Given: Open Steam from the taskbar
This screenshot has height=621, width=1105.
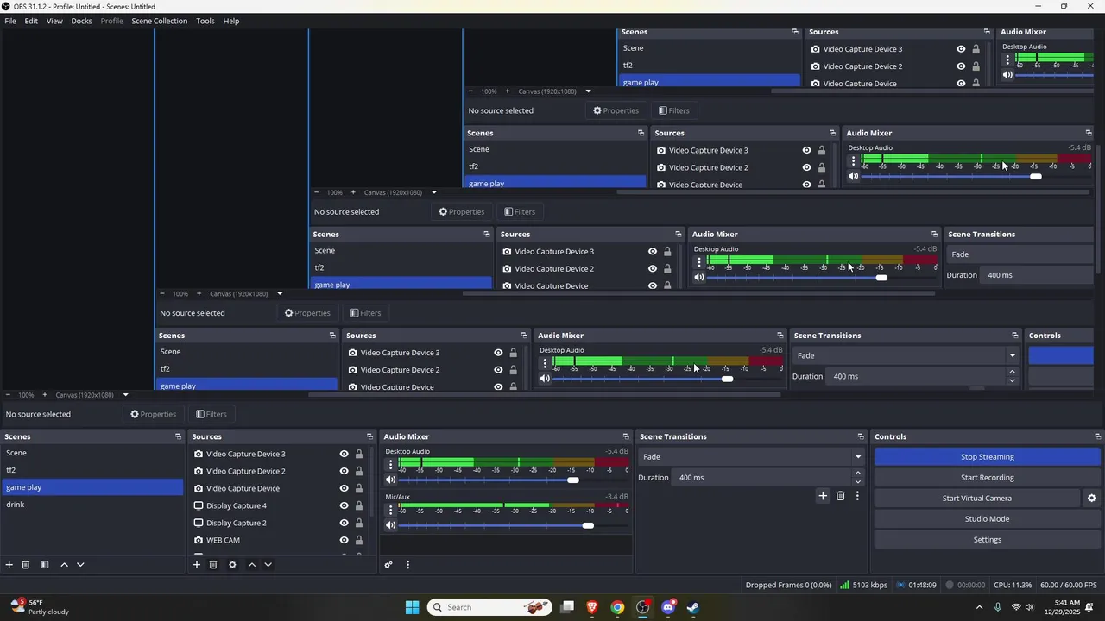Looking at the screenshot, I should [x=693, y=607].
